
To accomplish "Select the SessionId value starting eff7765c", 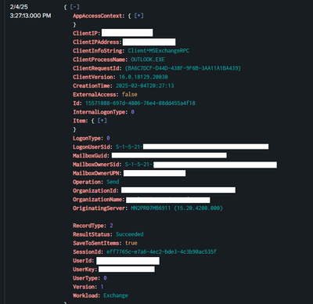I will point(161,252).
